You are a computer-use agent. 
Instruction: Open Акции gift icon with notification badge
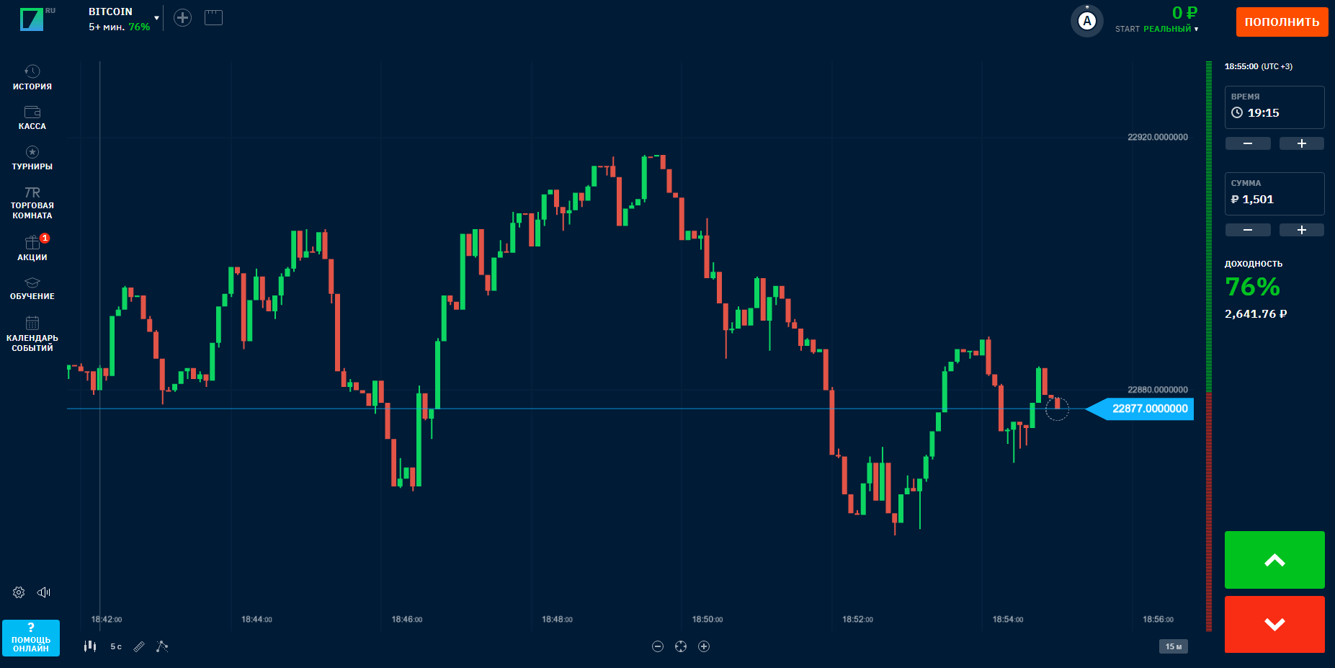pyautogui.click(x=32, y=248)
